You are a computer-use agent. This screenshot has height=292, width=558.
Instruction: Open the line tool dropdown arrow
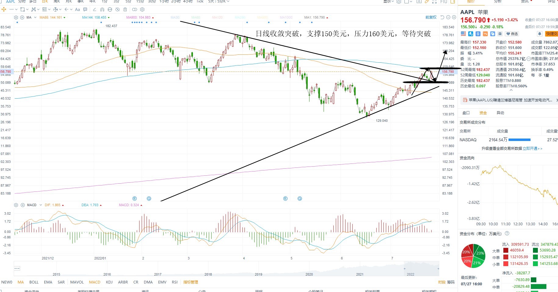(16, 9)
